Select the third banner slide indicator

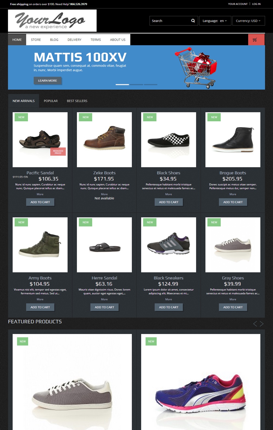(x=151, y=85)
